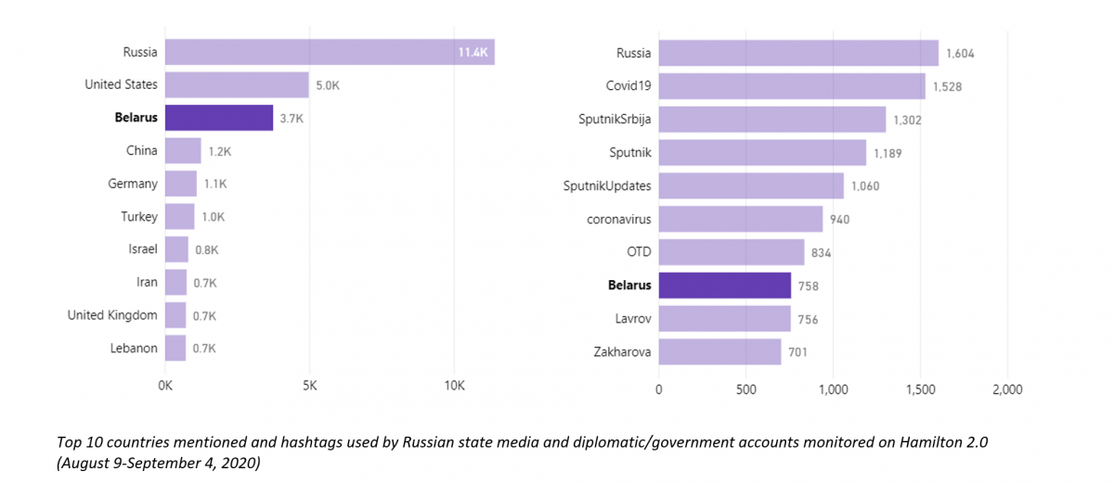Click the Russia bar in countries chart

pyautogui.click(x=330, y=52)
